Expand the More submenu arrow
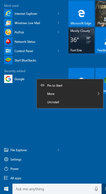 [98, 94]
